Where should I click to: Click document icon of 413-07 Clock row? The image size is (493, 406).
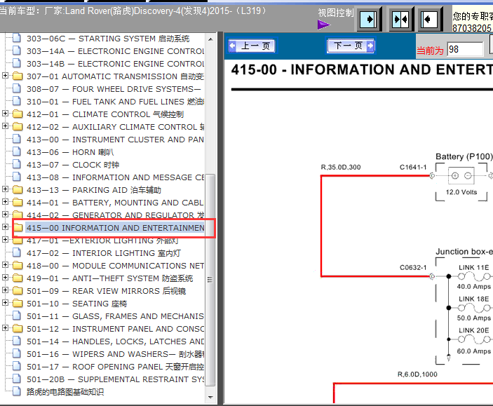coord(17,164)
